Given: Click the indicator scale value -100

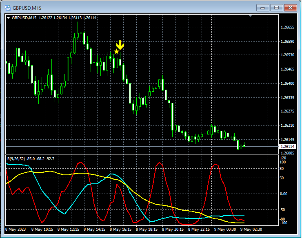Looking at the screenshot, I should click(284, 223).
